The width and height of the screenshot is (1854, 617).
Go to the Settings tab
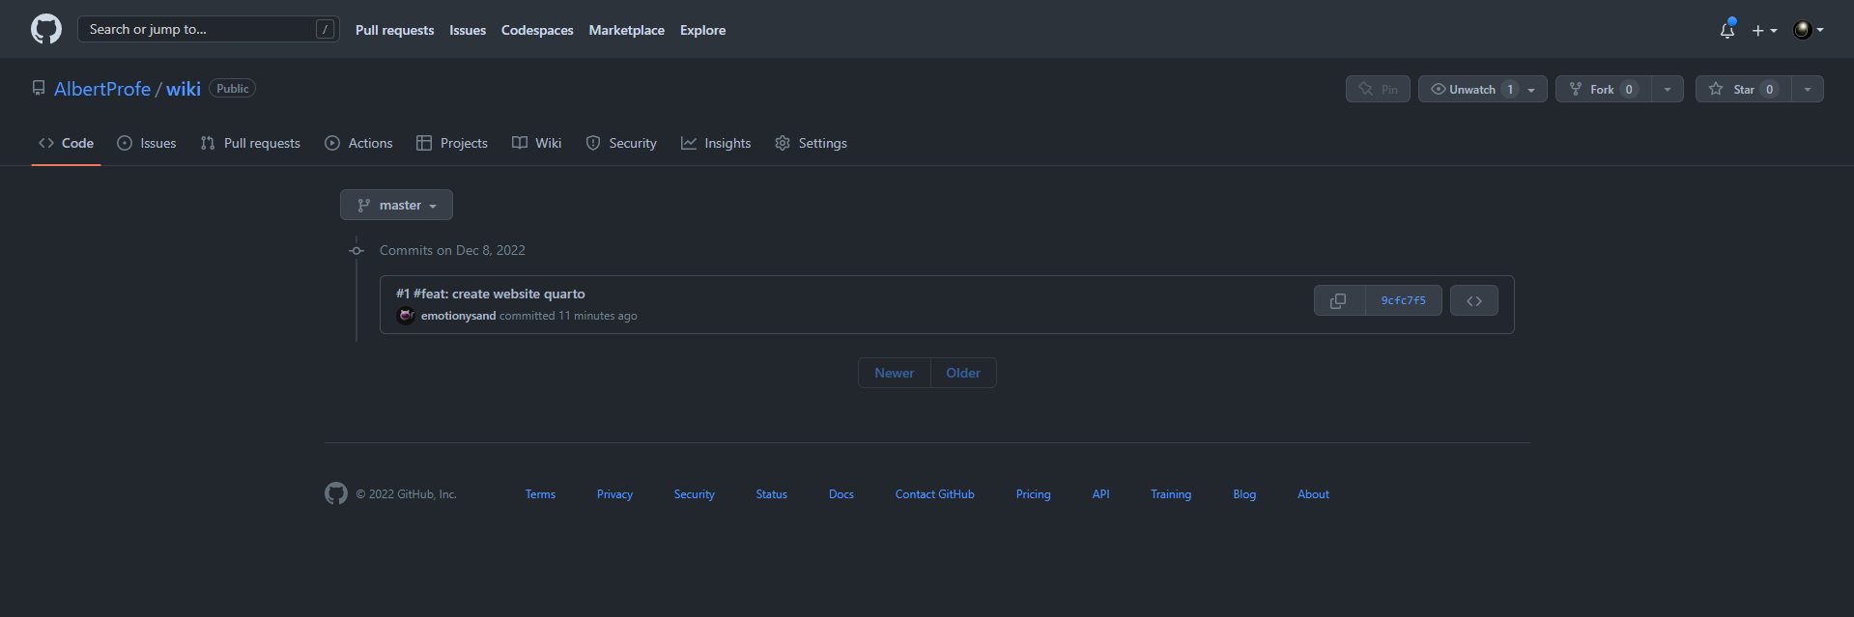811,143
